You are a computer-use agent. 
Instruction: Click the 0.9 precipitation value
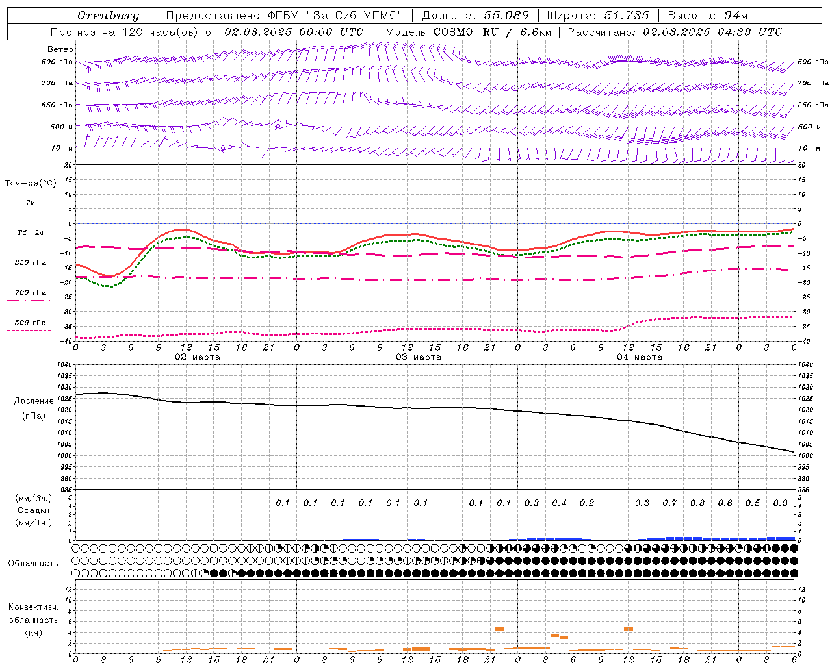pyautogui.click(x=781, y=503)
